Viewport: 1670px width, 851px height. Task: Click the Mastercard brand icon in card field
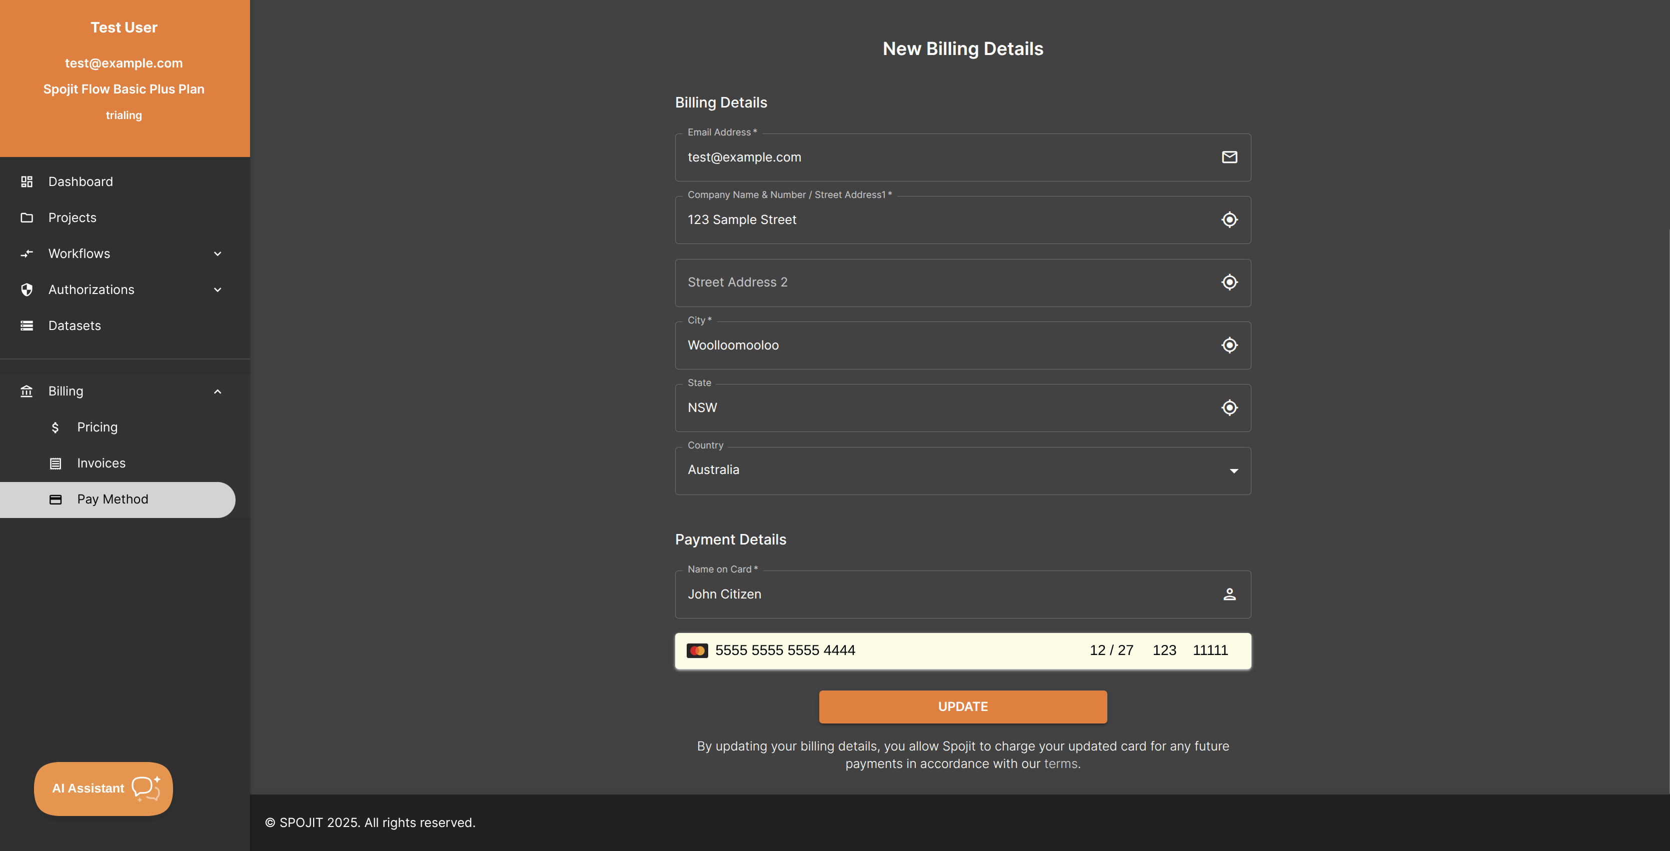click(698, 650)
